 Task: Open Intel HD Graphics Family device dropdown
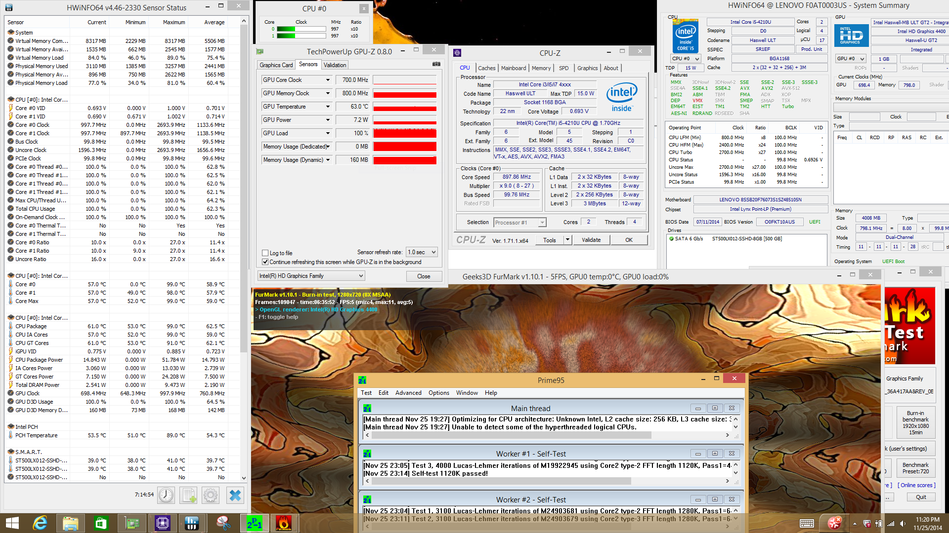[x=311, y=276]
